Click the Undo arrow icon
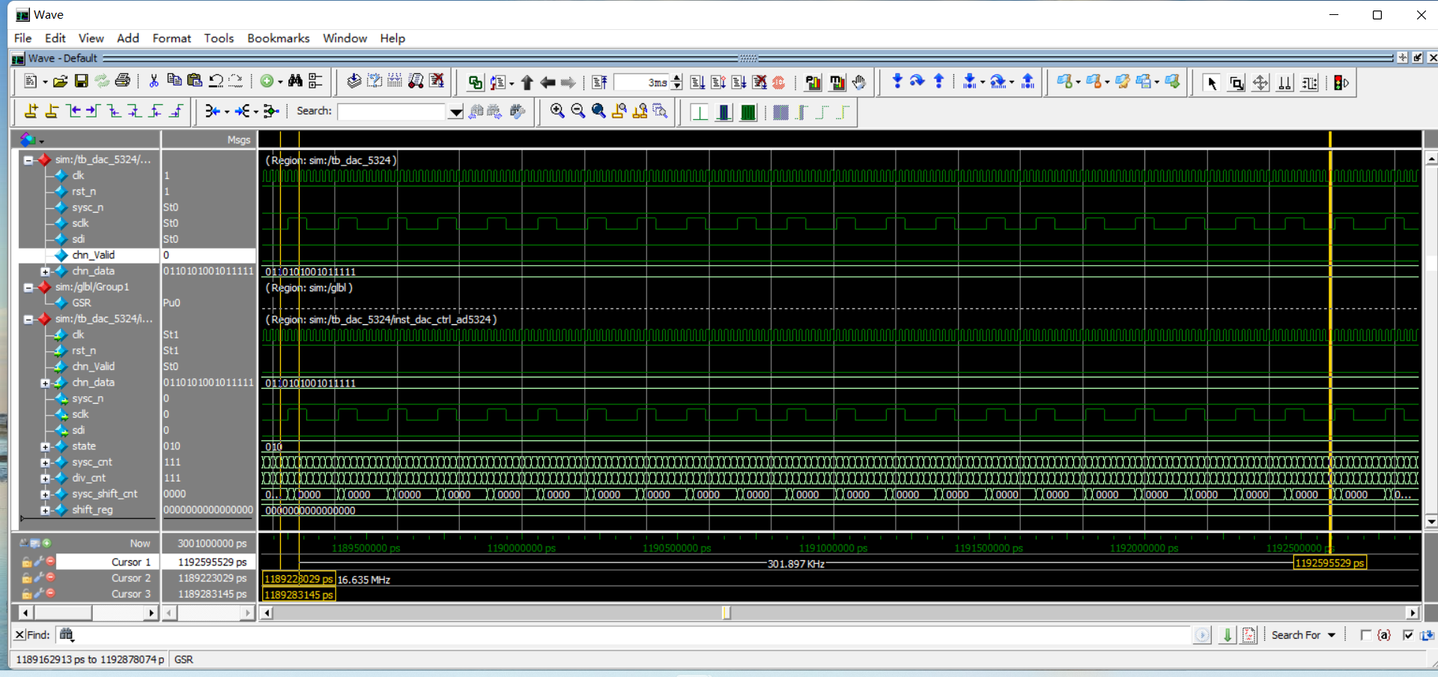The image size is (1438, 677). tap(216, 81)
